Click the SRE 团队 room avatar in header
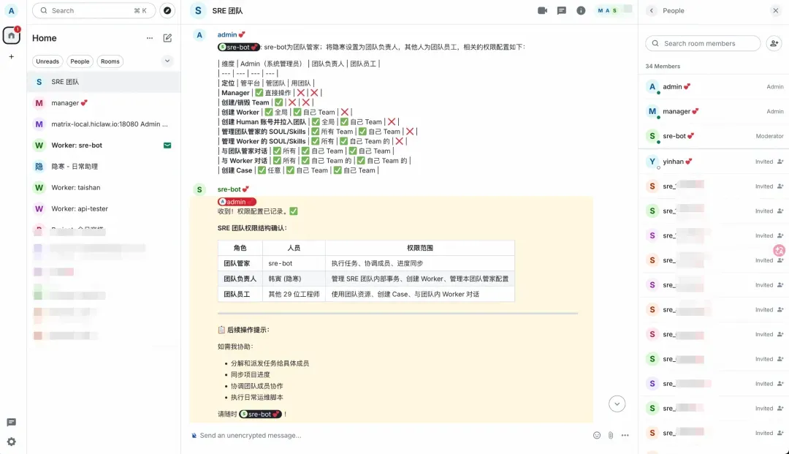789x454 pixels. [x=198, y=10]
